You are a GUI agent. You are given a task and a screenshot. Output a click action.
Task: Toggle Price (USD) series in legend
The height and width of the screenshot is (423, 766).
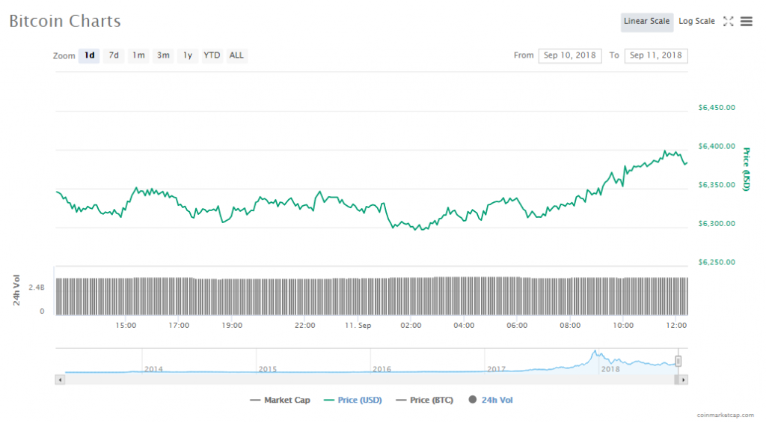point(352,401)
